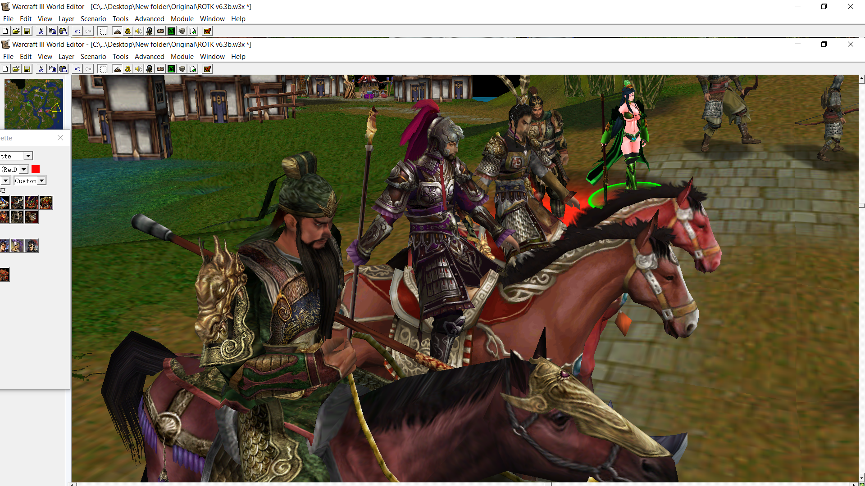This screenshot has height=486, width=865.
Task: Save map with front window floppy icon
Action: coord(27,69)
